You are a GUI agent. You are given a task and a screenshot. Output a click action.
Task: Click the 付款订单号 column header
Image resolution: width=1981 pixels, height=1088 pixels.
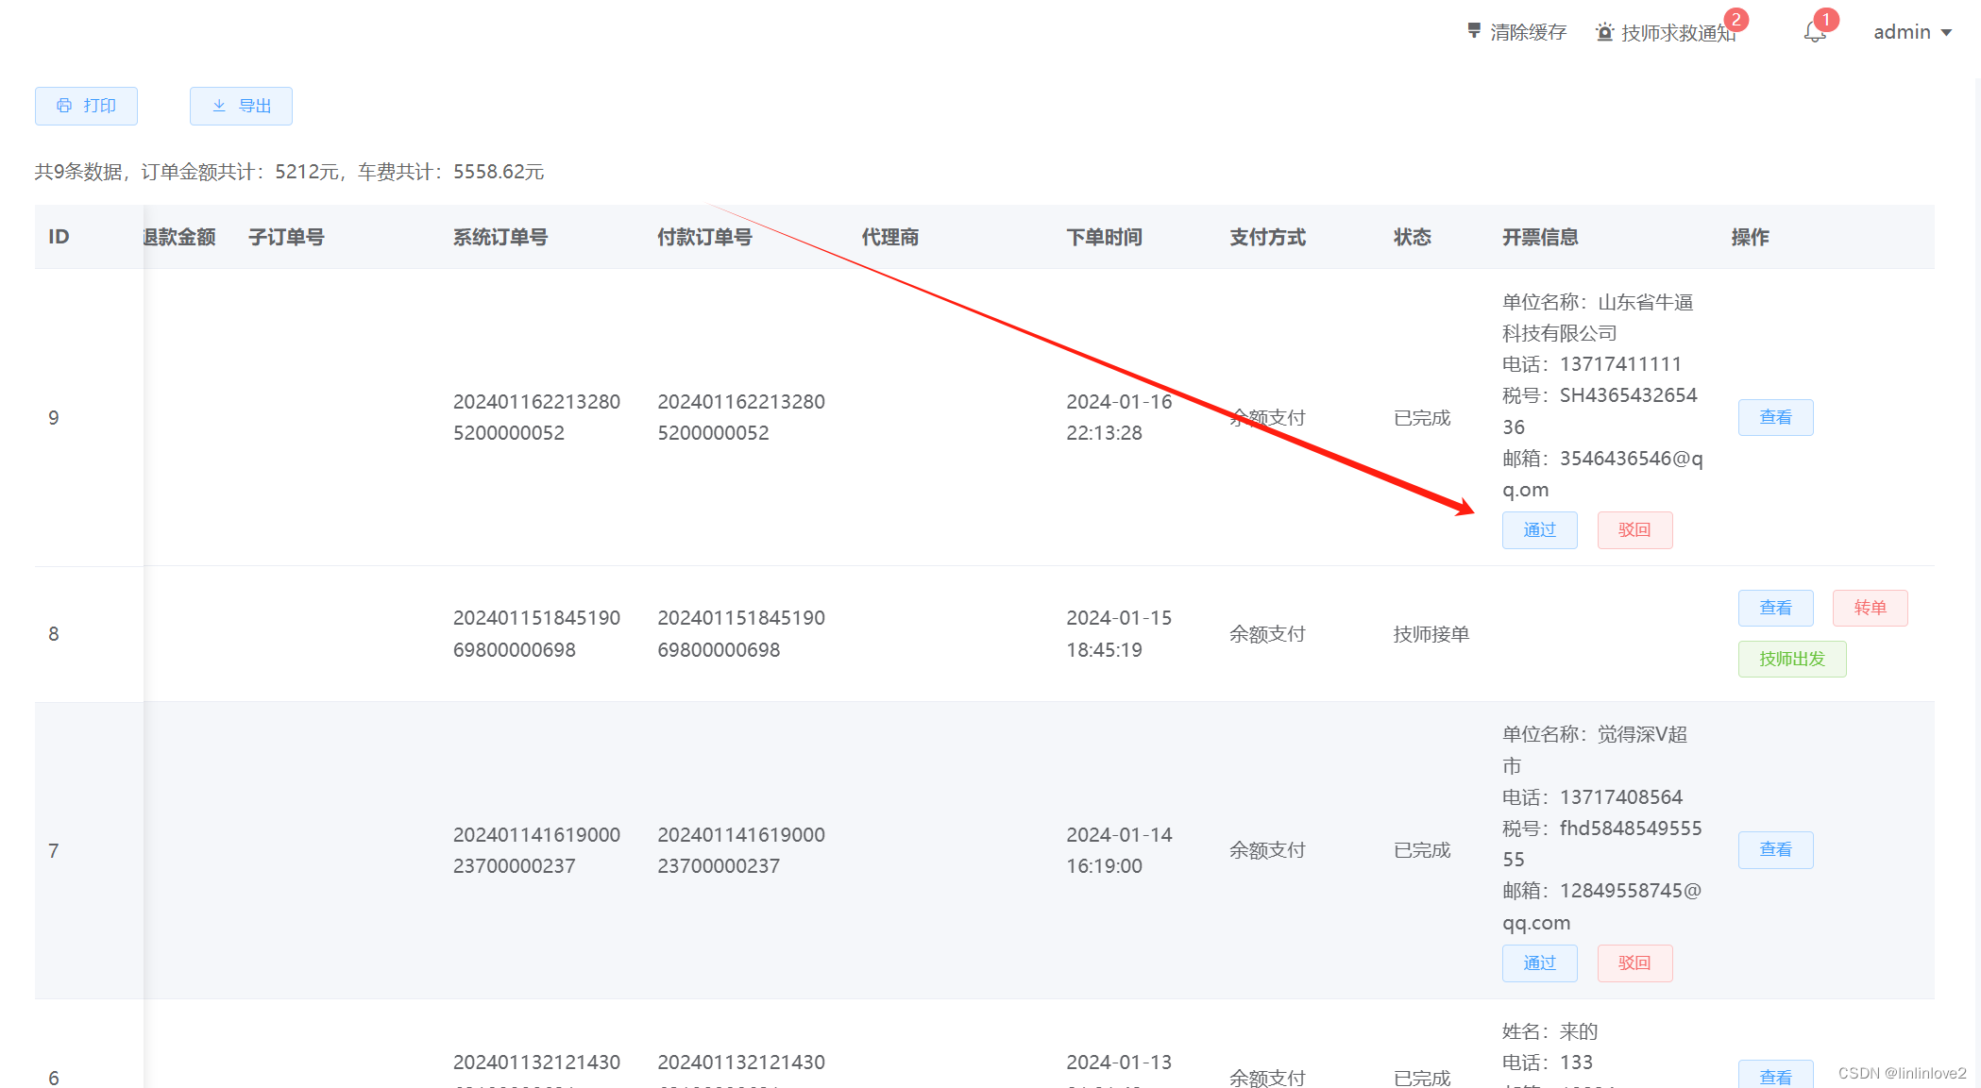tap(704, 237)
